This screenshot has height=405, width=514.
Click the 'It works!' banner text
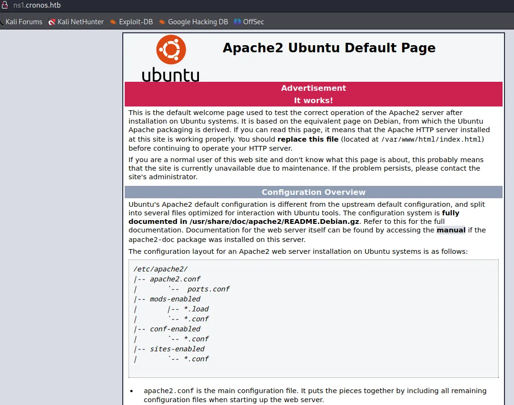[x=313, y=100]
